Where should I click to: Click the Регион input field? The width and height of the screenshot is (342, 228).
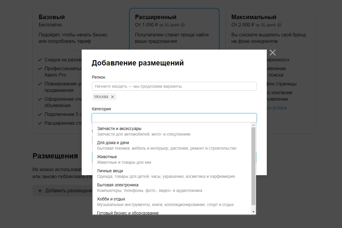[x=174, y=86]
